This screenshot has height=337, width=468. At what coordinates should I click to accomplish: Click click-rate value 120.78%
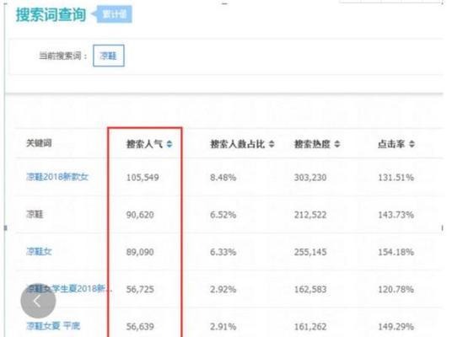point(395,289)
